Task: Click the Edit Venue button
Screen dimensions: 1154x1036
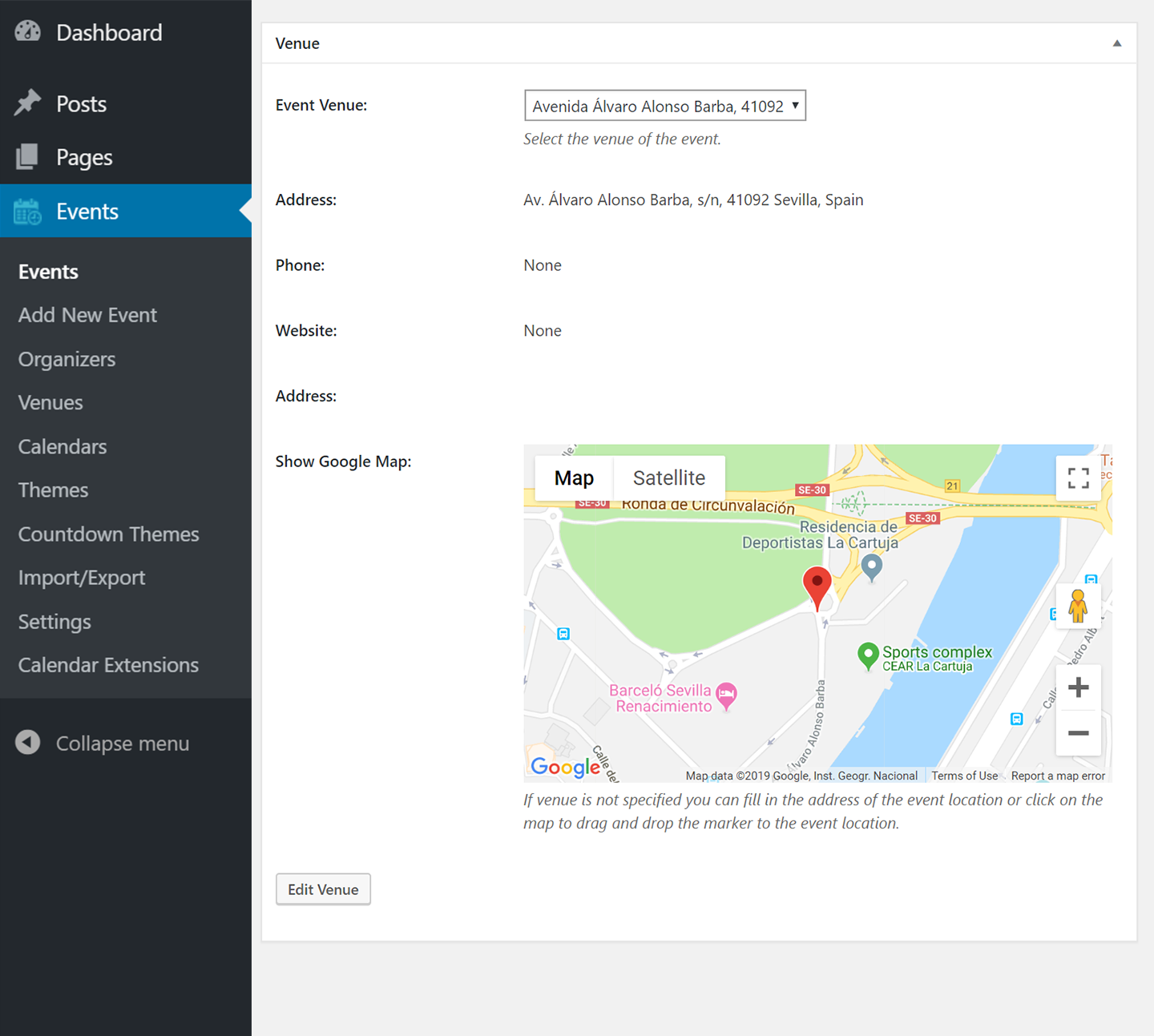Action: point(323,889)
